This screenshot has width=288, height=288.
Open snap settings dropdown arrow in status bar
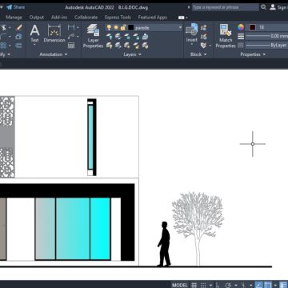coord(210,285)
